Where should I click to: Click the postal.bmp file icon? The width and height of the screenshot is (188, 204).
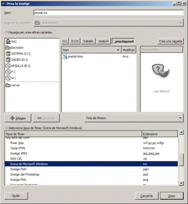65,57
